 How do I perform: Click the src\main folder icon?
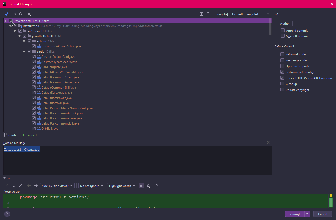tap(25, 31)
